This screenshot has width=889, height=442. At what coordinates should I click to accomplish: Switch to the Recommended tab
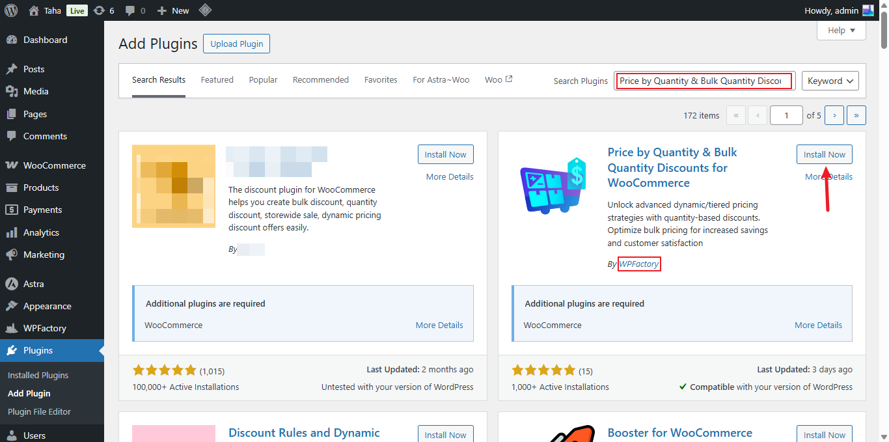321,80
